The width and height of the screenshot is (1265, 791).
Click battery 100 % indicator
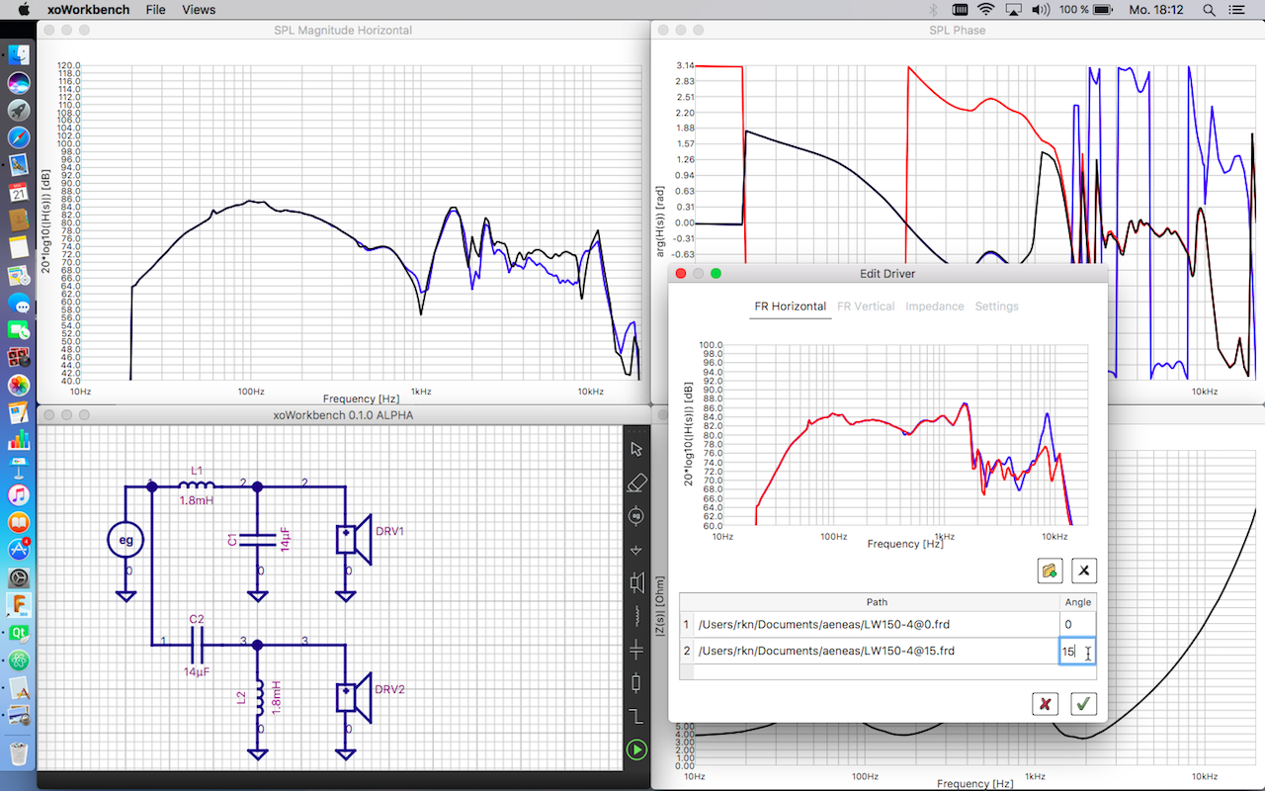[1088, 9]
